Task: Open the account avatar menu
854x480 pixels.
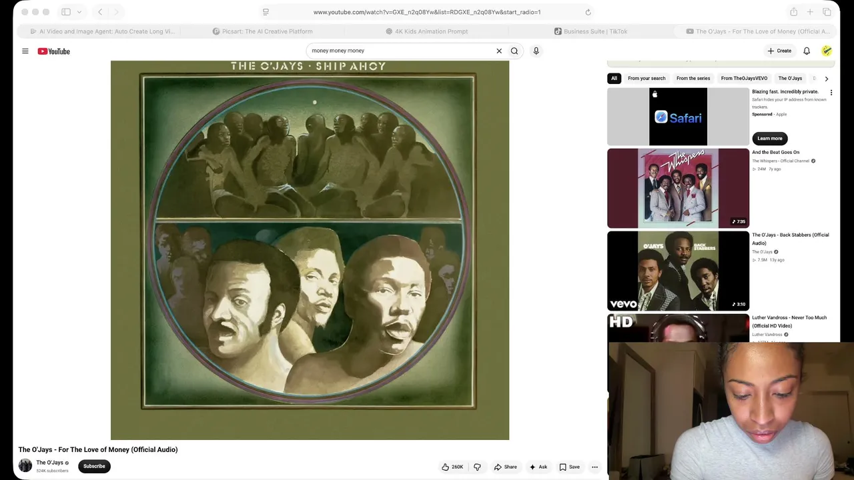Action: coord(827,51)
